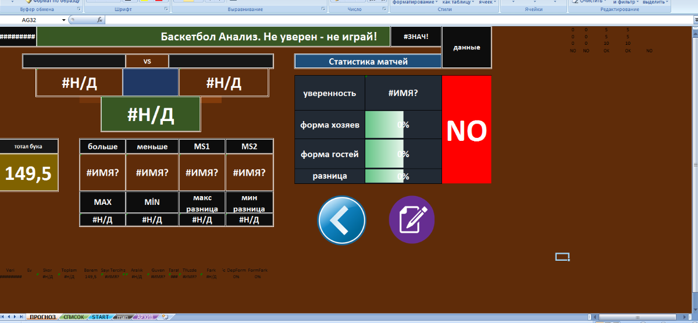
Task: Open the АРХИВ sheet tab
Action: pos(145,317)
